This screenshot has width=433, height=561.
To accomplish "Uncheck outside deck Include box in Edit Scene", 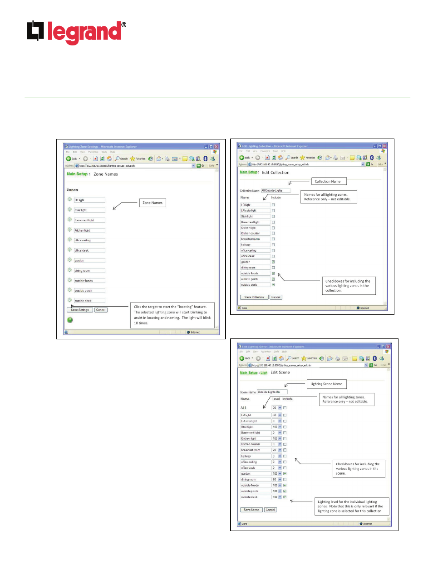I will point(285,497).
